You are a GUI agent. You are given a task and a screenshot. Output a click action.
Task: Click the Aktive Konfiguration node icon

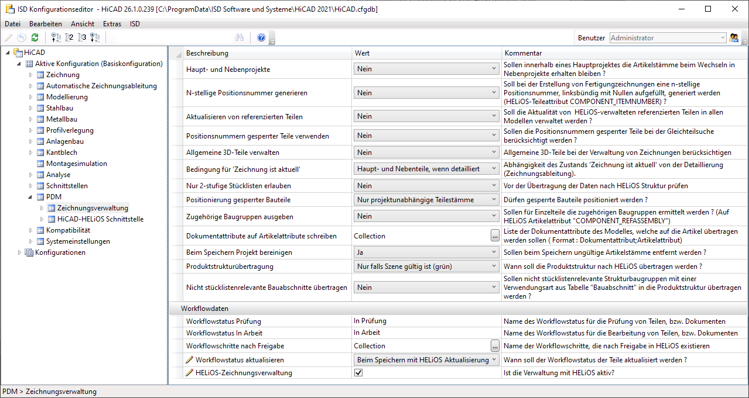29,64
